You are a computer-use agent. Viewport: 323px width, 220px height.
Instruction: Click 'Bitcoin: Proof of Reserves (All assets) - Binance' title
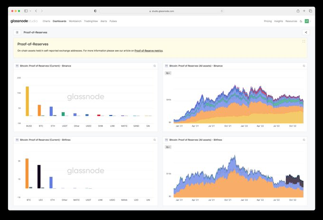[196, 66]
